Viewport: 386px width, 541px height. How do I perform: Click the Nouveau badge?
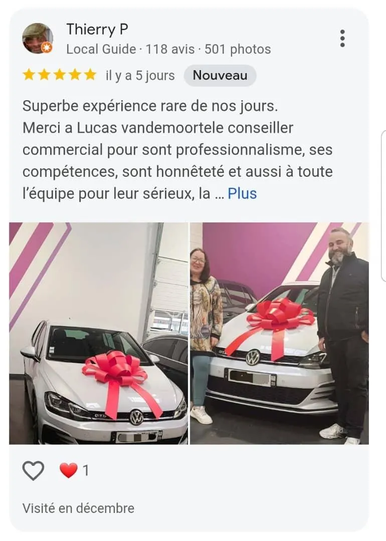220,75
